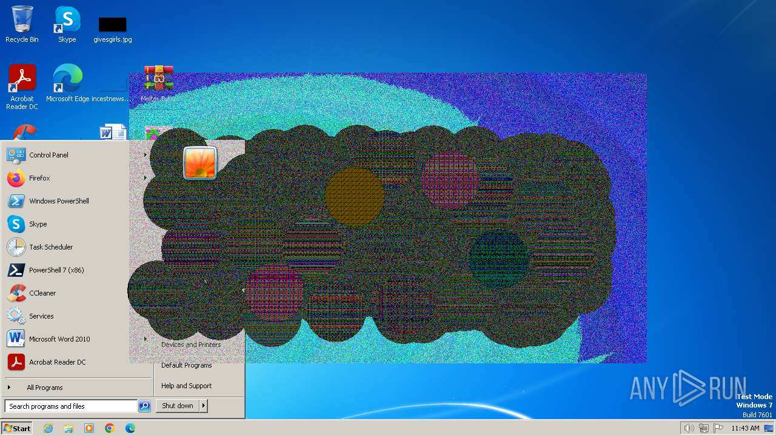
Task: Select the Word document icon on the desktop
Action: [113, 132]
